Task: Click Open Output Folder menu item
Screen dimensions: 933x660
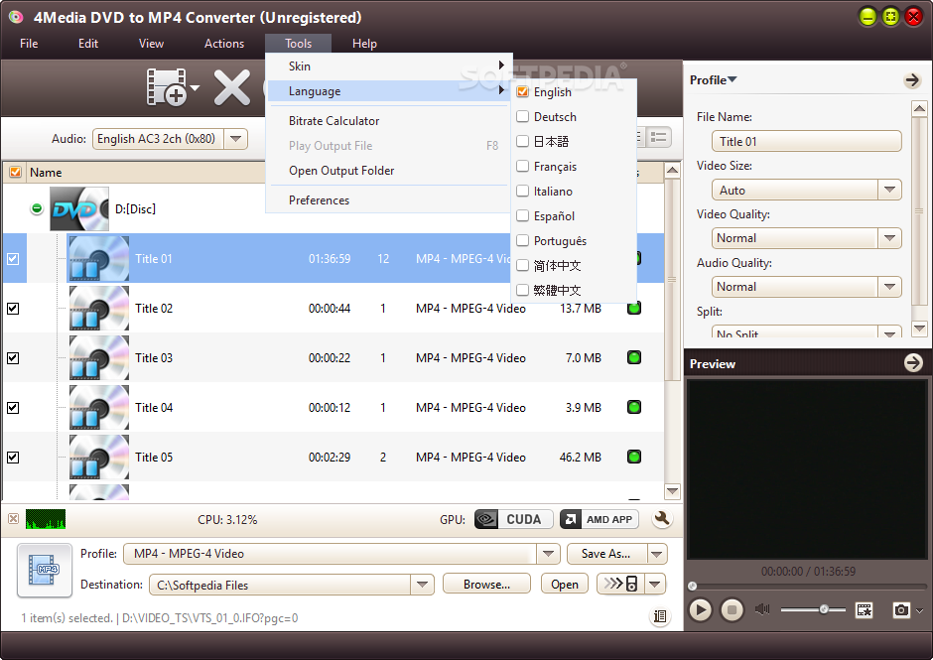Action: [389, 171]
